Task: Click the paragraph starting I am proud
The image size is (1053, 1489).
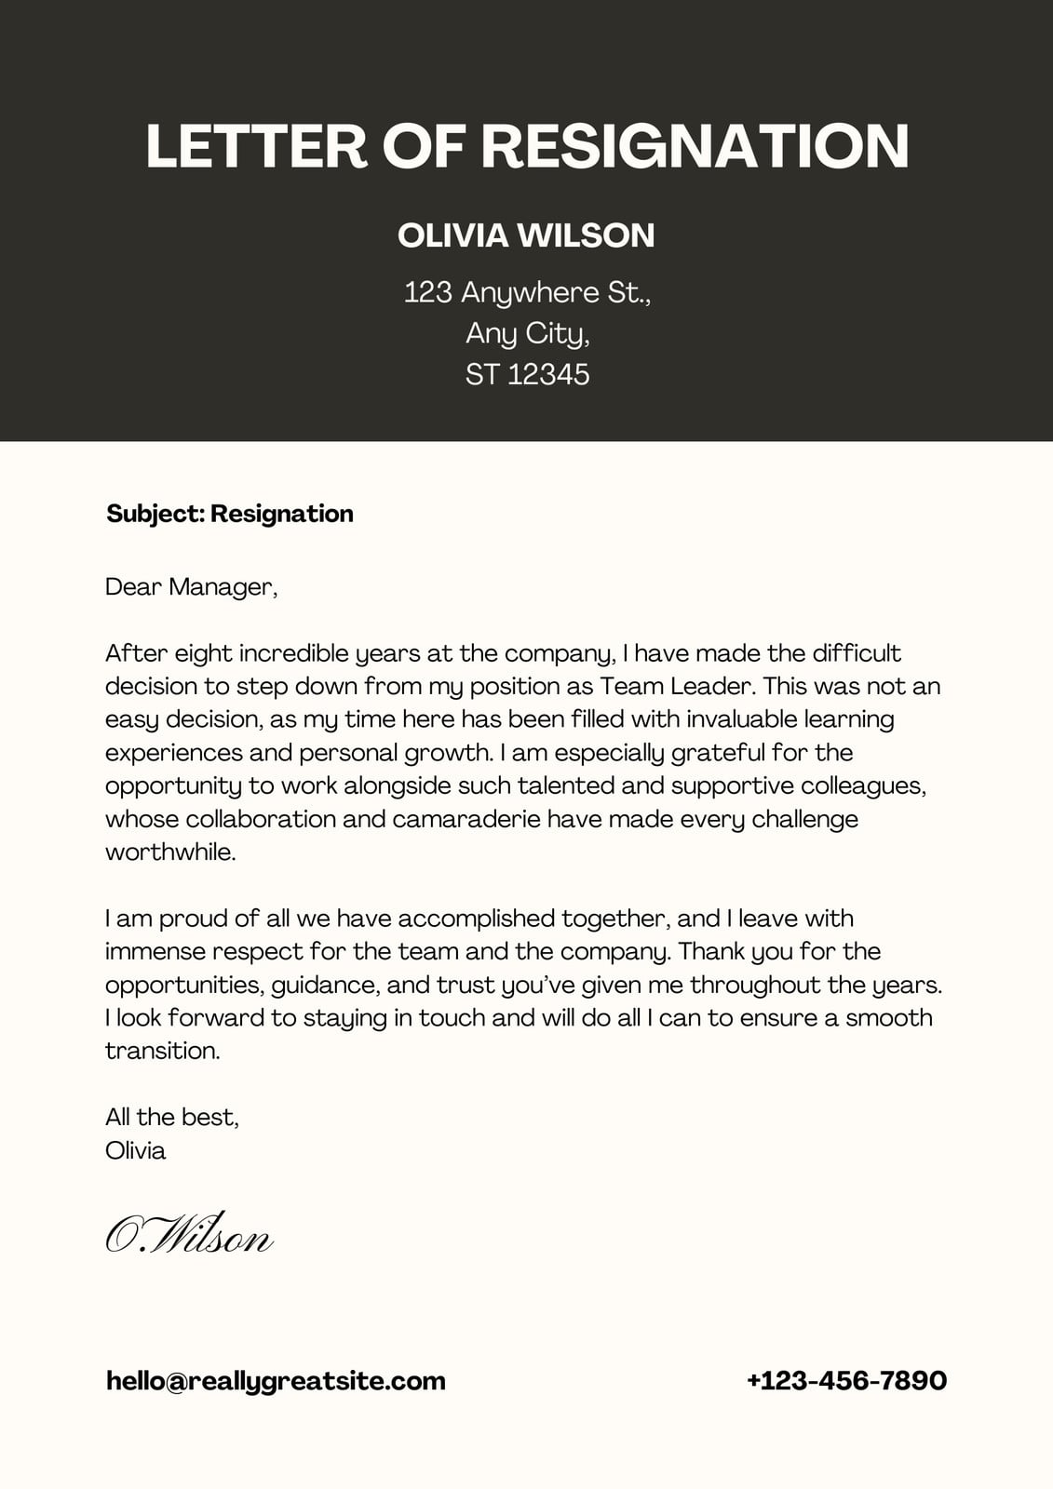Action: (523, 985)
